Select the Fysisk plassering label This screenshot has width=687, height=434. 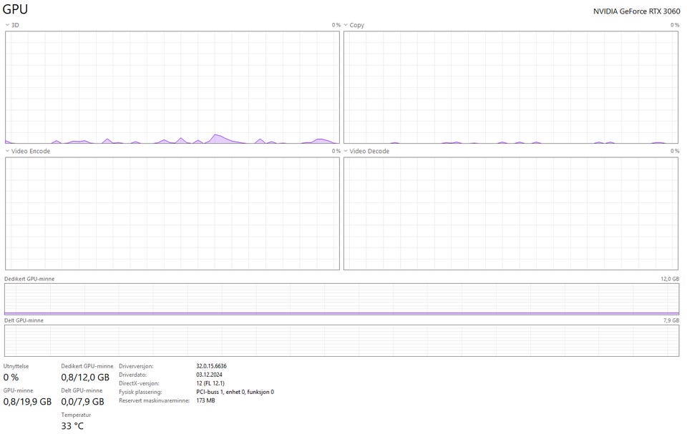[140, 392]
